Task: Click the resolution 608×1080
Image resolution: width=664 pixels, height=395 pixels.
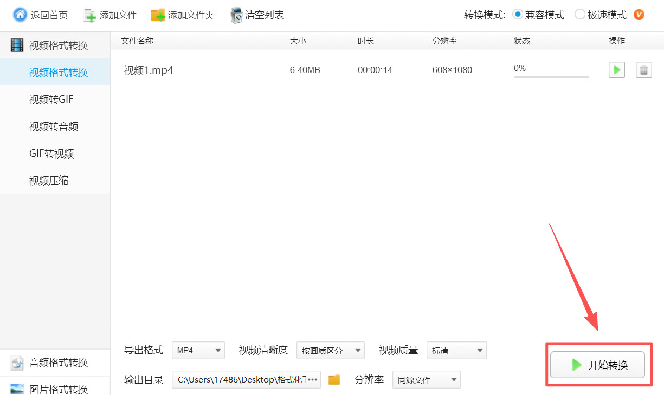Action: tap(452, 70)
